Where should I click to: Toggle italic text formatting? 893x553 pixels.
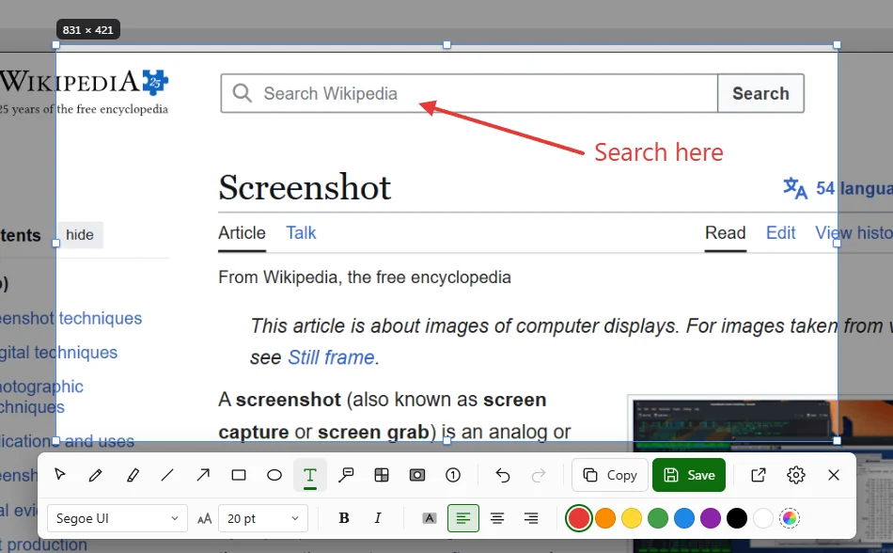pos(378,518)
